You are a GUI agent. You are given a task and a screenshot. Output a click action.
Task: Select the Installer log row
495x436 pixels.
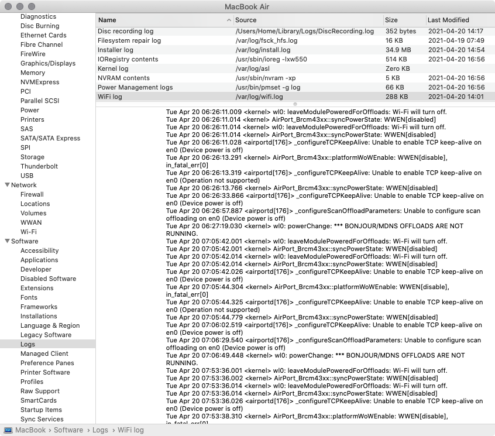pos(295,50)
